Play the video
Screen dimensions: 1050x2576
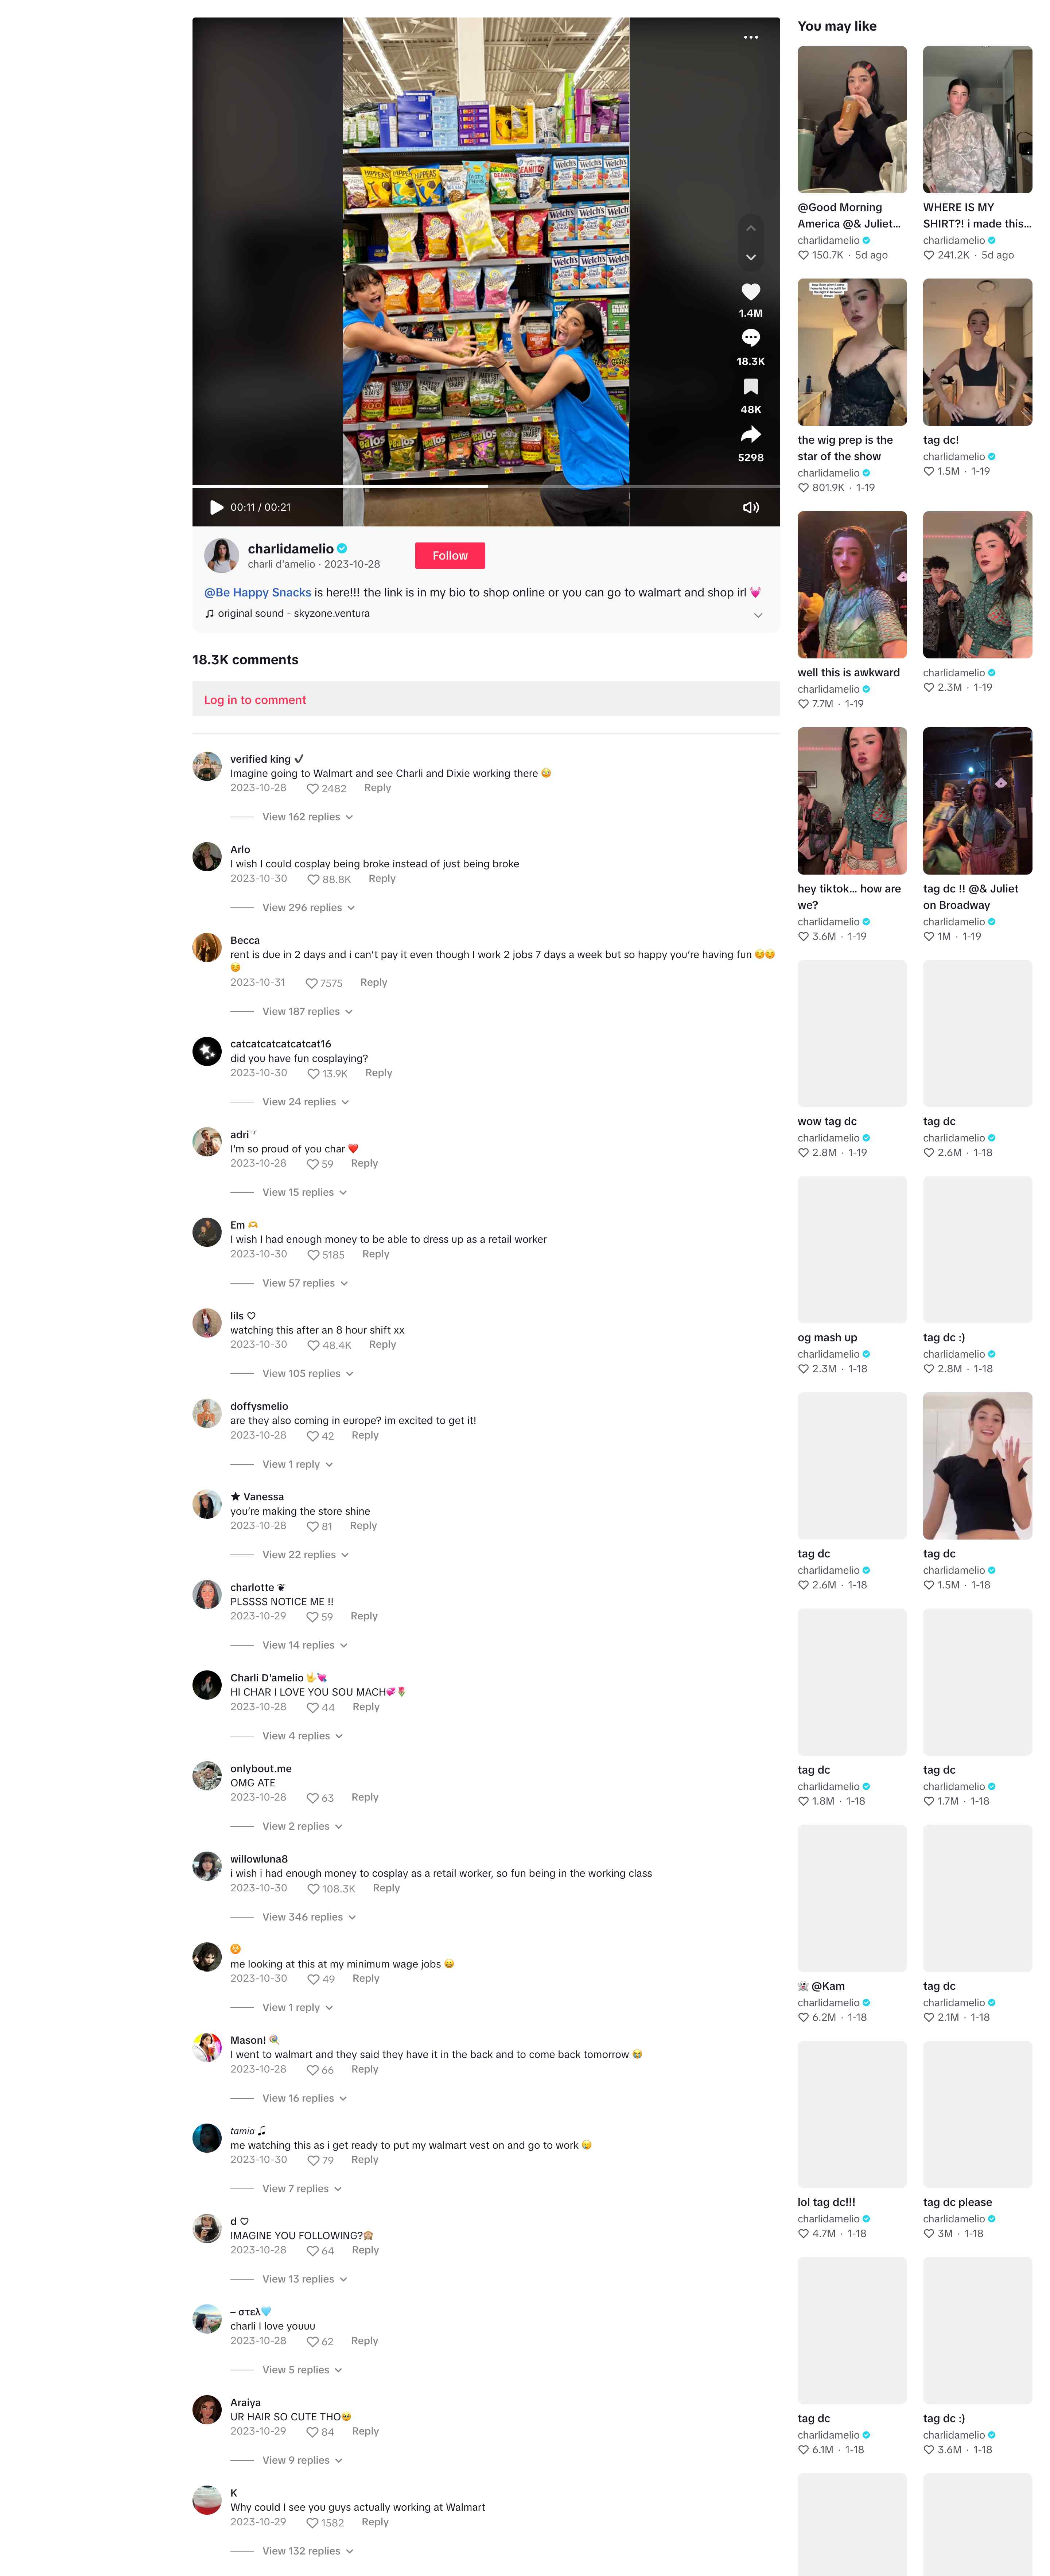click(x=216, y=507)
